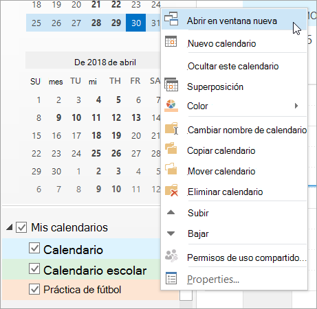
Task: Uncheck the Calendario checkbox
Action: [34, 248]
